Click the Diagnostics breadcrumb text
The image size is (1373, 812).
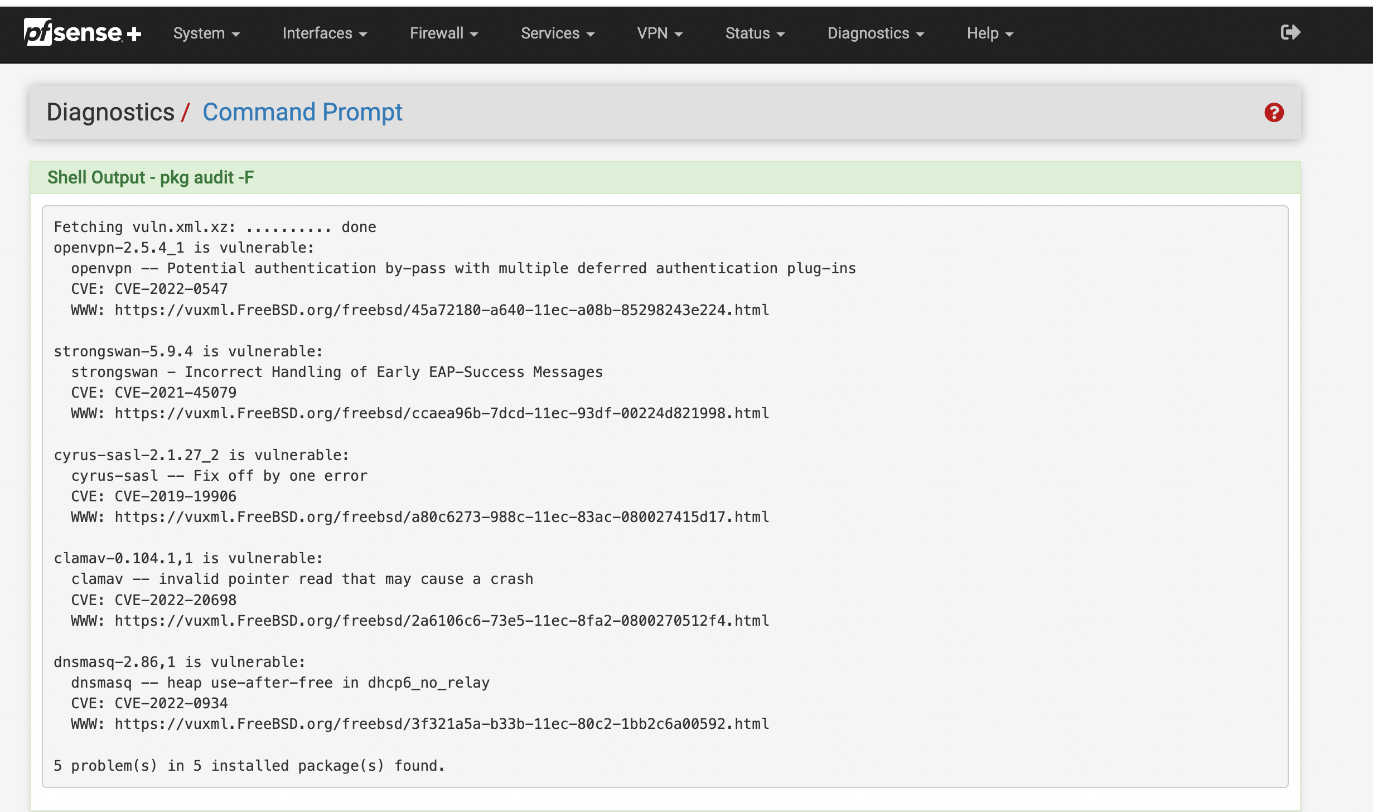pos(110,112)
